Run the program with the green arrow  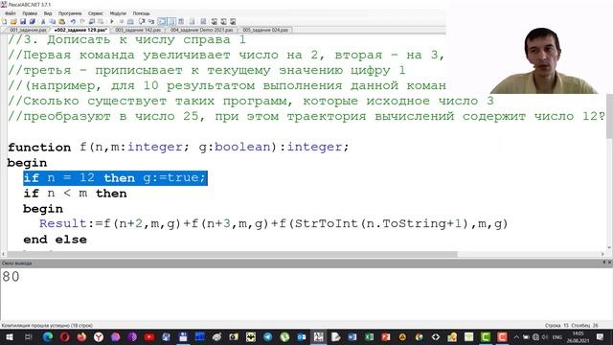pos(112,21)
